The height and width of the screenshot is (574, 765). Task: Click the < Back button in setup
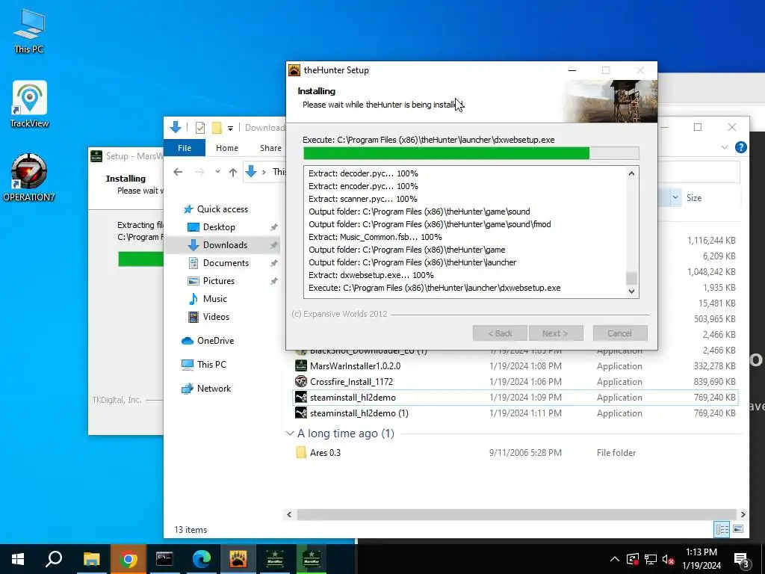click(500, 333)
